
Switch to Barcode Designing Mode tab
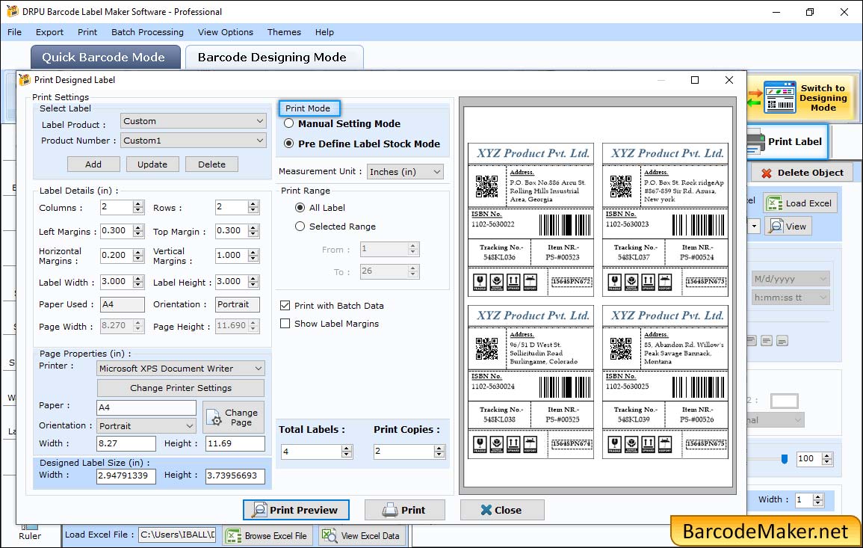274,58
